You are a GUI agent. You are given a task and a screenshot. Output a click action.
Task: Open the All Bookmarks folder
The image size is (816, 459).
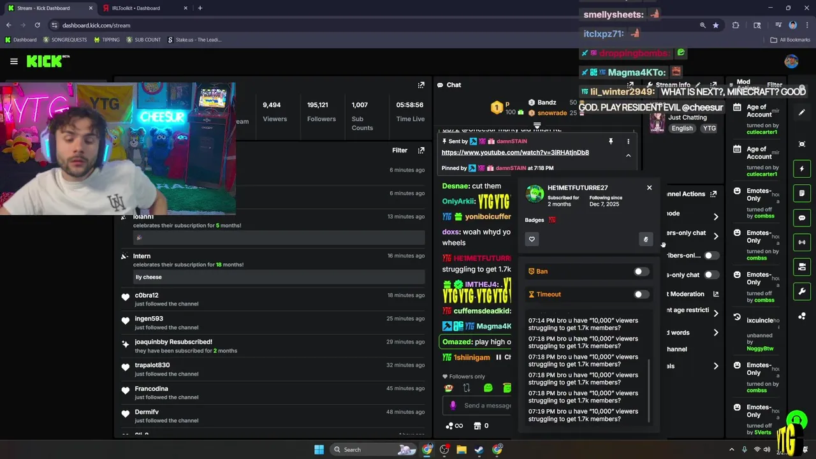tap(790, 40)
